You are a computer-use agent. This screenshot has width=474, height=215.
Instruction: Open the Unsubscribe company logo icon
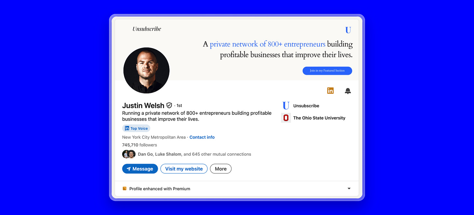[x=286, y=106]
